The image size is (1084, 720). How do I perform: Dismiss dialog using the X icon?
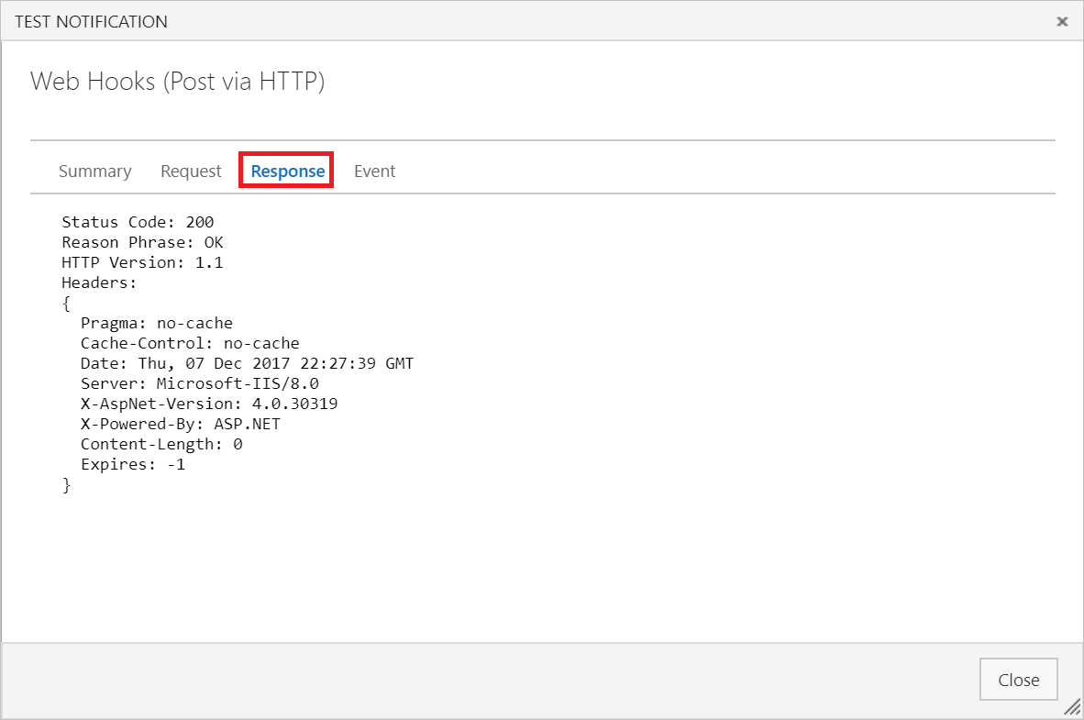[1061, 21]
